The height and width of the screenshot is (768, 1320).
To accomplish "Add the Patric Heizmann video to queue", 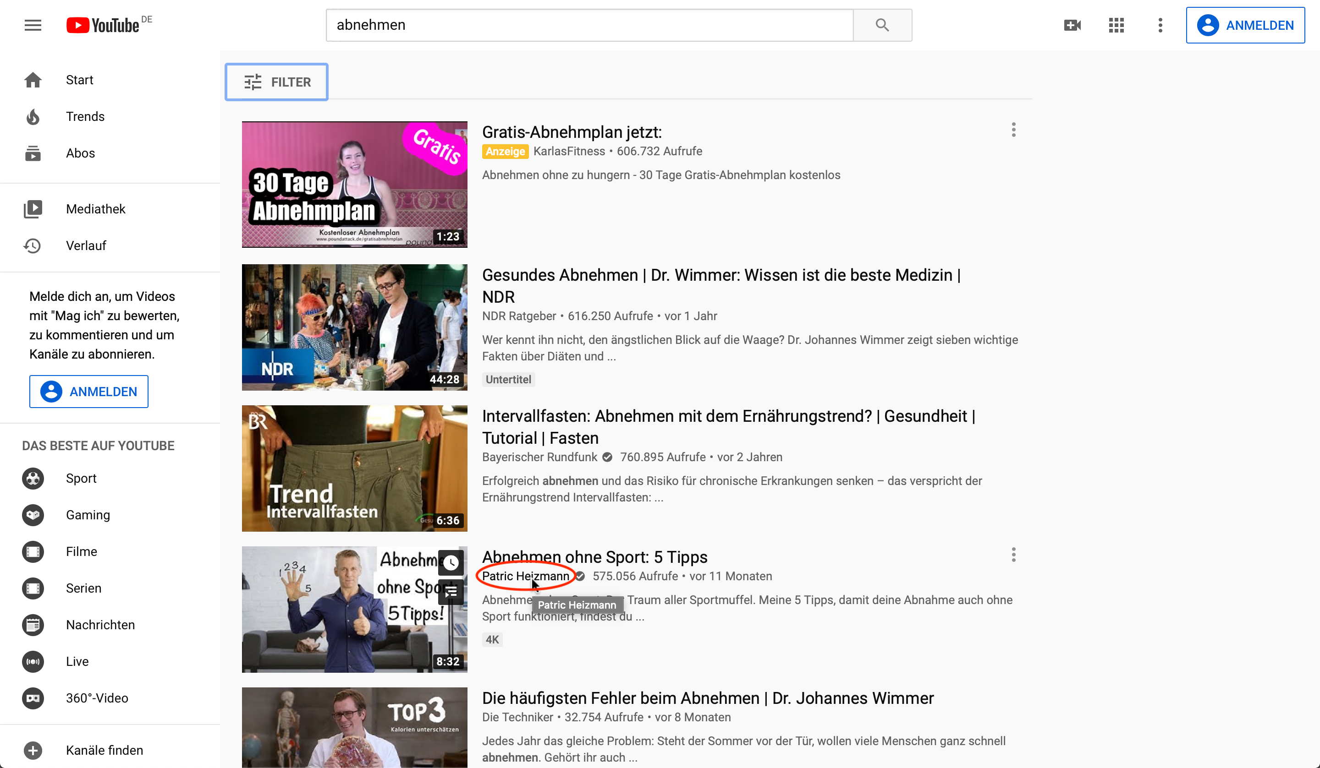I will click(x=451, y=592).
